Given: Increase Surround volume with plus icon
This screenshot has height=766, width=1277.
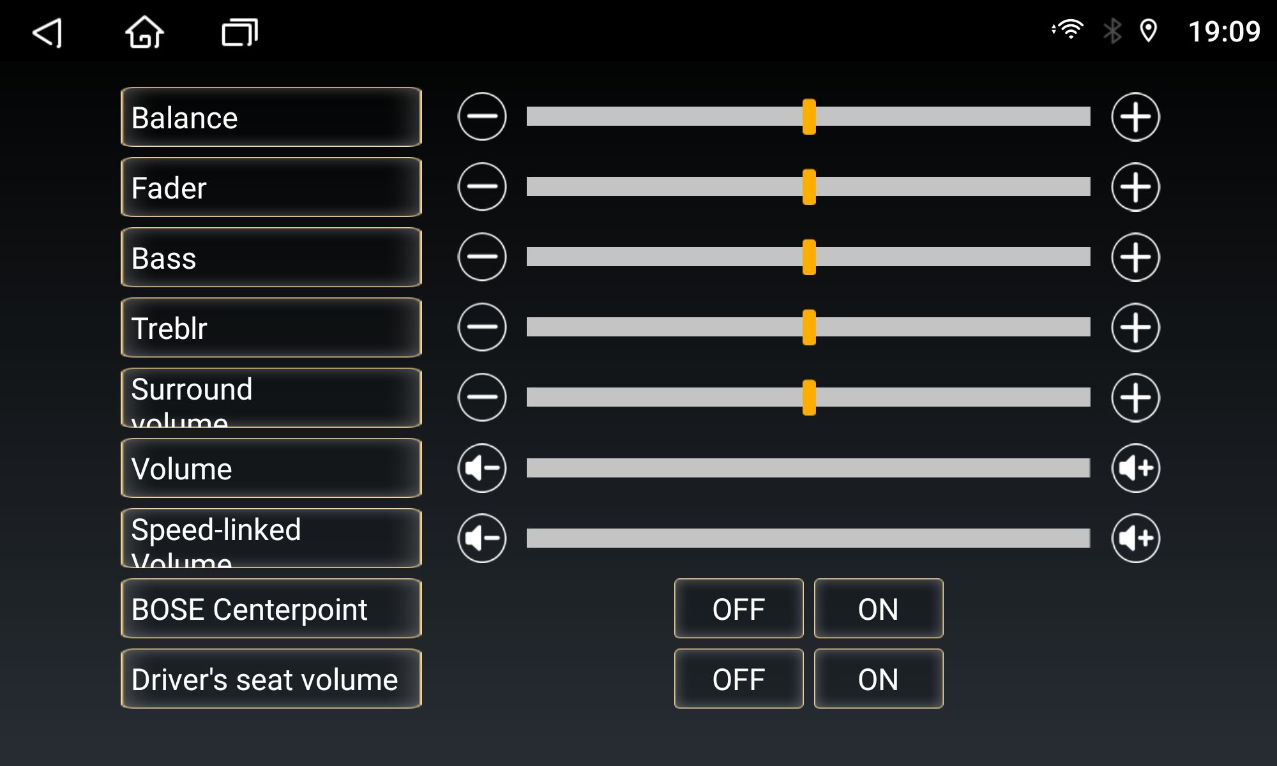Looking at the screenshot, I should coord(1135,398).
